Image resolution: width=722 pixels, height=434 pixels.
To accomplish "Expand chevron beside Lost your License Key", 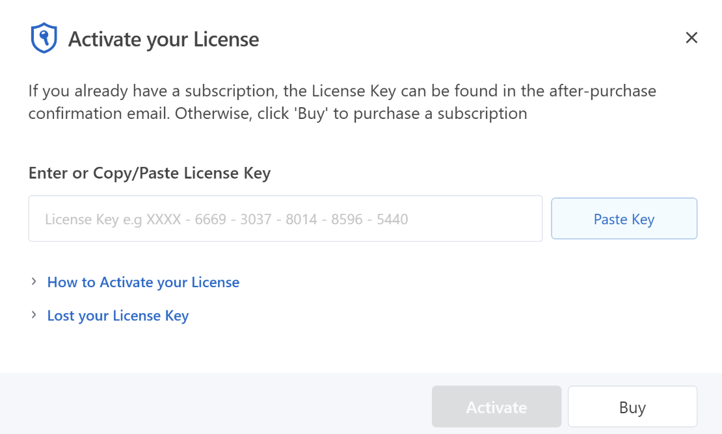I will [x=34, y=315].
